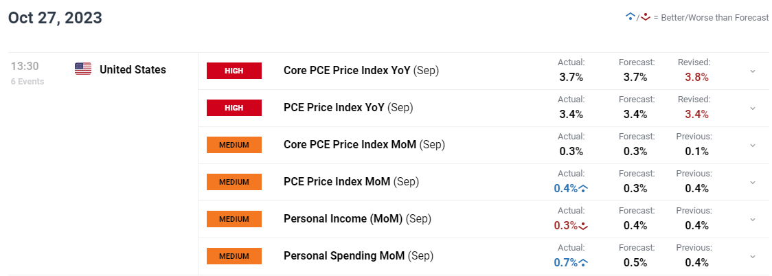Expand the PCE Price Index YoY details

pyautogui.click(x=753, y=108)
